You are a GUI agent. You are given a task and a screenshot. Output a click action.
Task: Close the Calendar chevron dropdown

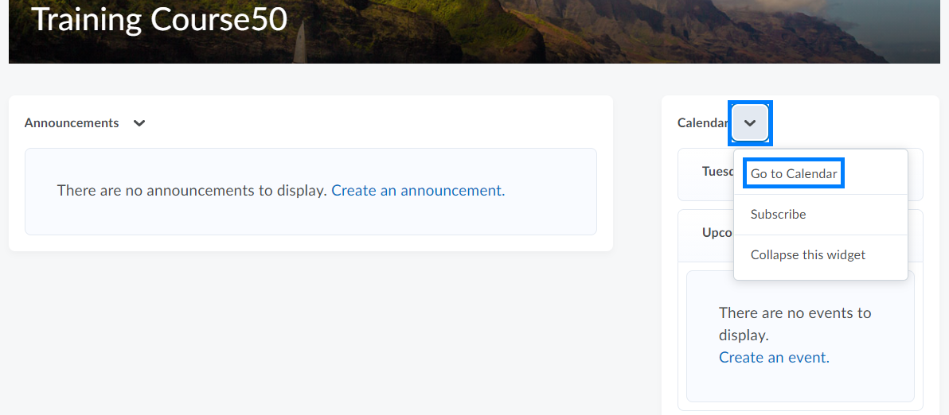point(750,123)
